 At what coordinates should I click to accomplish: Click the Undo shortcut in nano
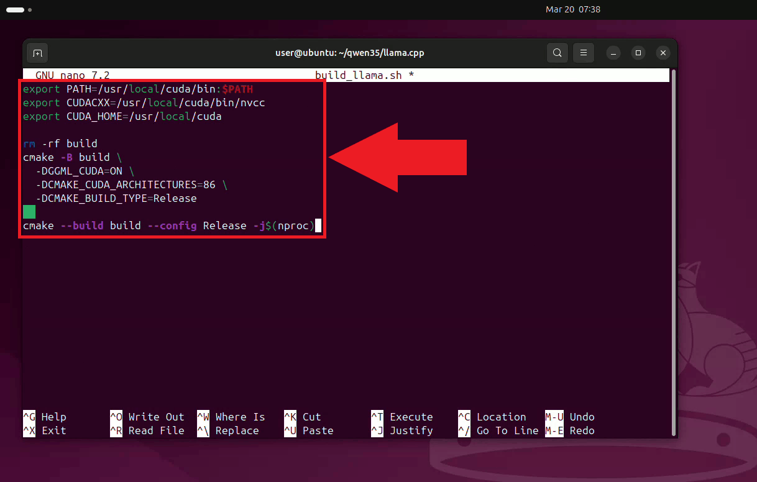581,417
